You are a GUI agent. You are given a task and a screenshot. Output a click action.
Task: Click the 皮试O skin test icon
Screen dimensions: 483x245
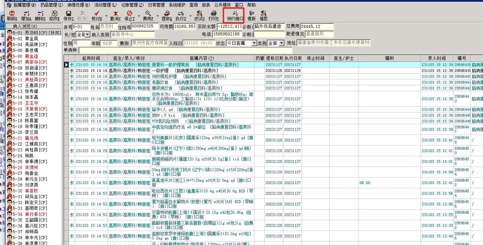[x=199, y=15]
